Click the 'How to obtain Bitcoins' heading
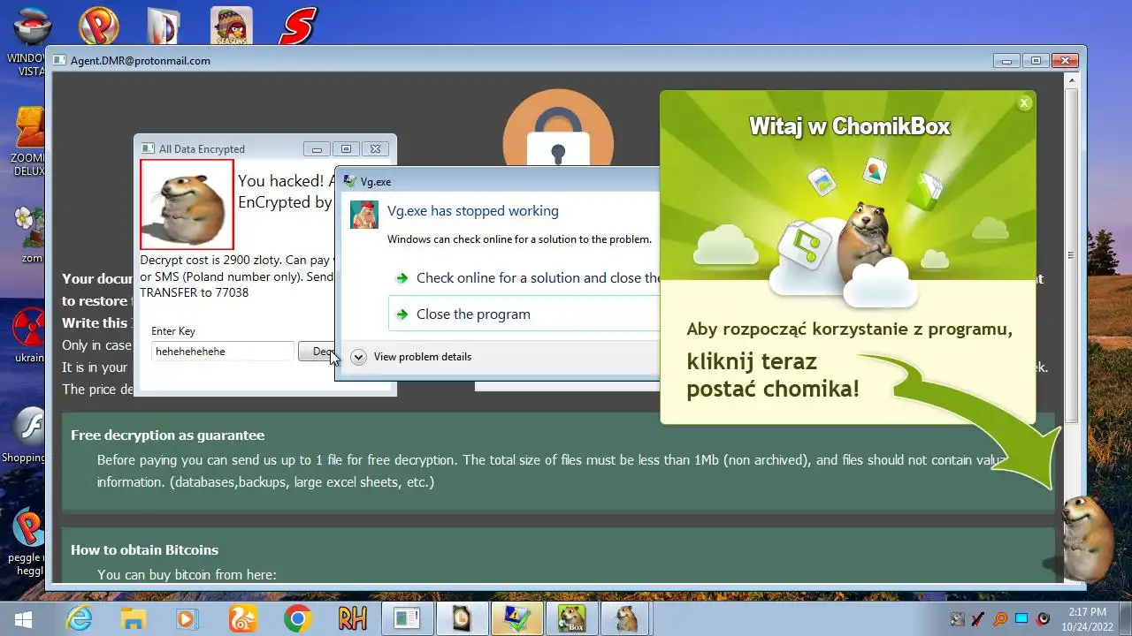 145,549
